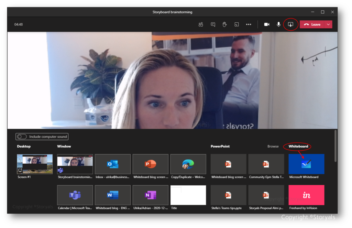Click the PowerPoint section heading
The height and width of the screenshot is (228, 352).
coord(220,146)
